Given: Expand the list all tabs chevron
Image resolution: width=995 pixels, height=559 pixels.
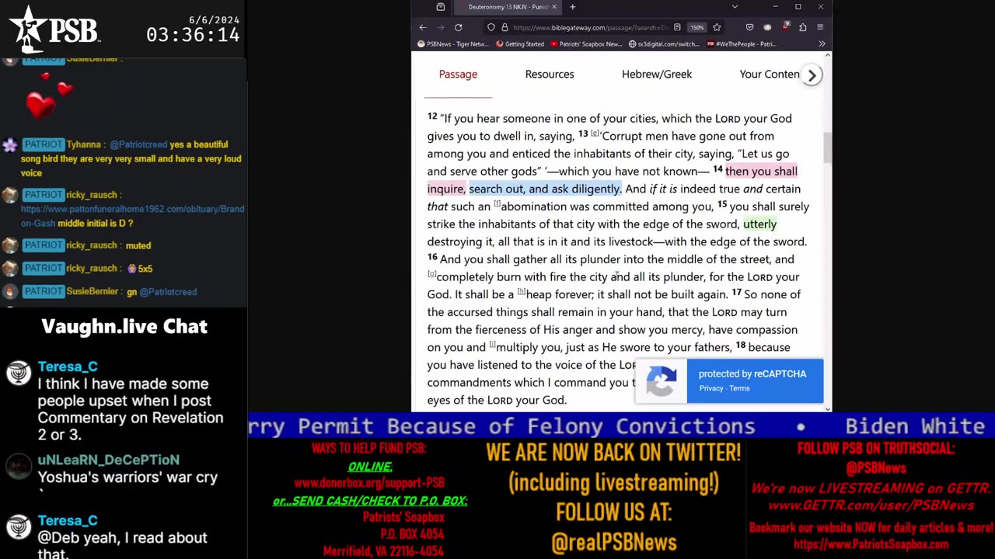Looking at the screenshot, I should click(735, 7).
